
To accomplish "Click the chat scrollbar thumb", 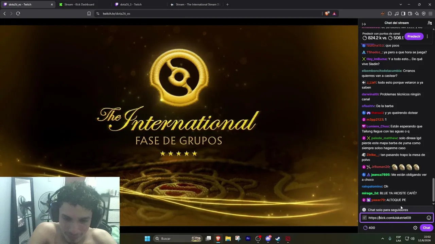I will click(433, 190).
